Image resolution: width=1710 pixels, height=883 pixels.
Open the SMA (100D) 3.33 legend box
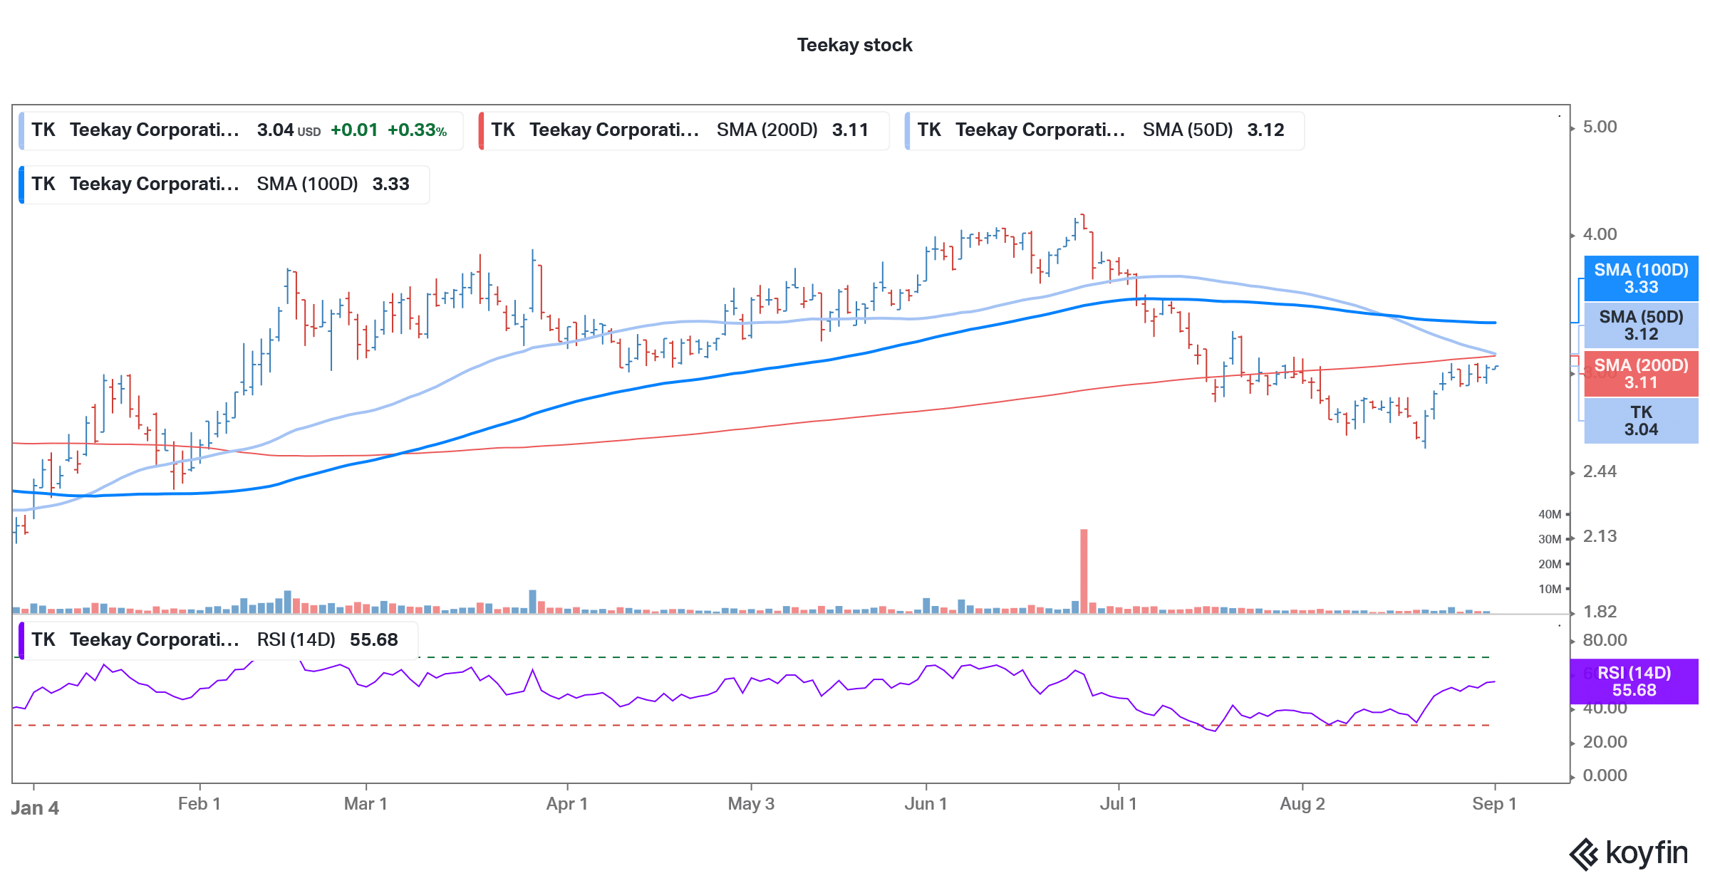224,184
